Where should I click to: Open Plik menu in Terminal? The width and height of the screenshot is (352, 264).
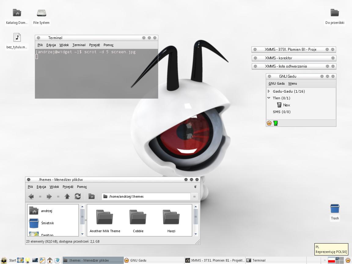click(40, 45)
